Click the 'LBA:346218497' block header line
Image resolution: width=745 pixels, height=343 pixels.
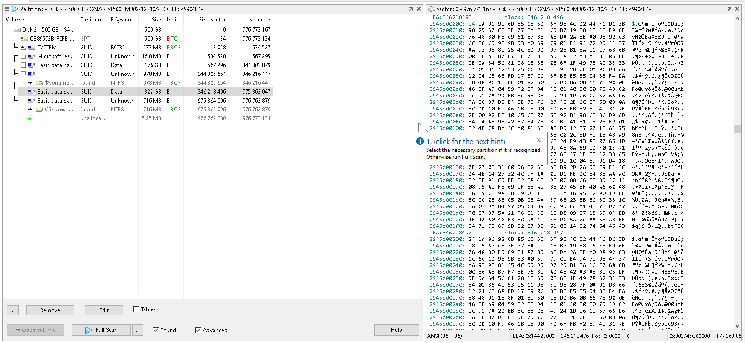click(x=496, y=233)
